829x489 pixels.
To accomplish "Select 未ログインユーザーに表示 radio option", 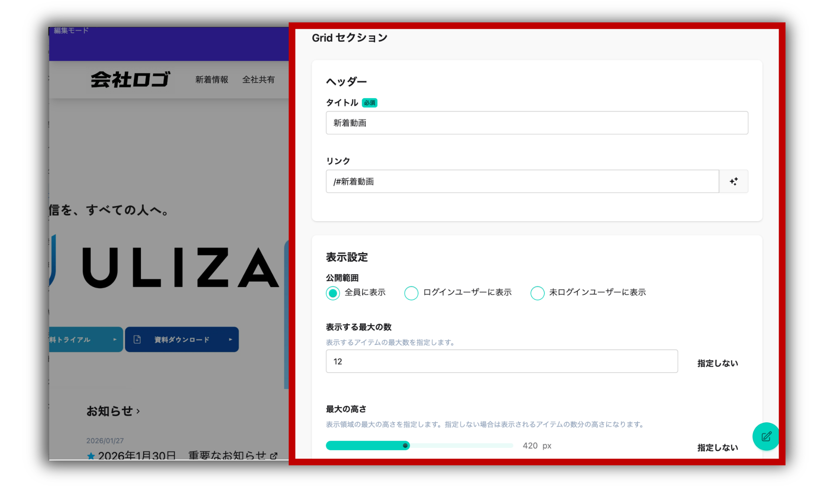I will (537, 293).
